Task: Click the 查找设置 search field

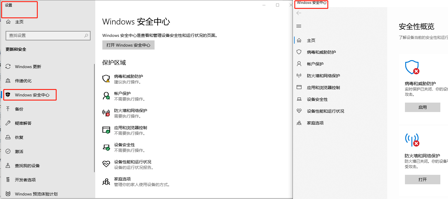Action: [x=48, y=35]
